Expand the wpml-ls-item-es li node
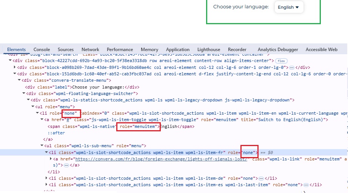 pyautogui.click(x=46, y=184)
